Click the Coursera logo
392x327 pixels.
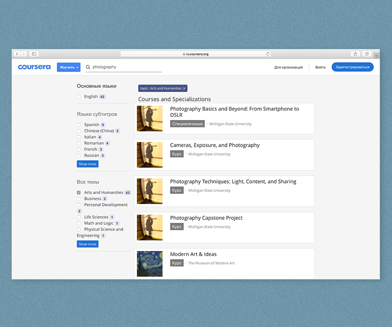click(34, 67)
